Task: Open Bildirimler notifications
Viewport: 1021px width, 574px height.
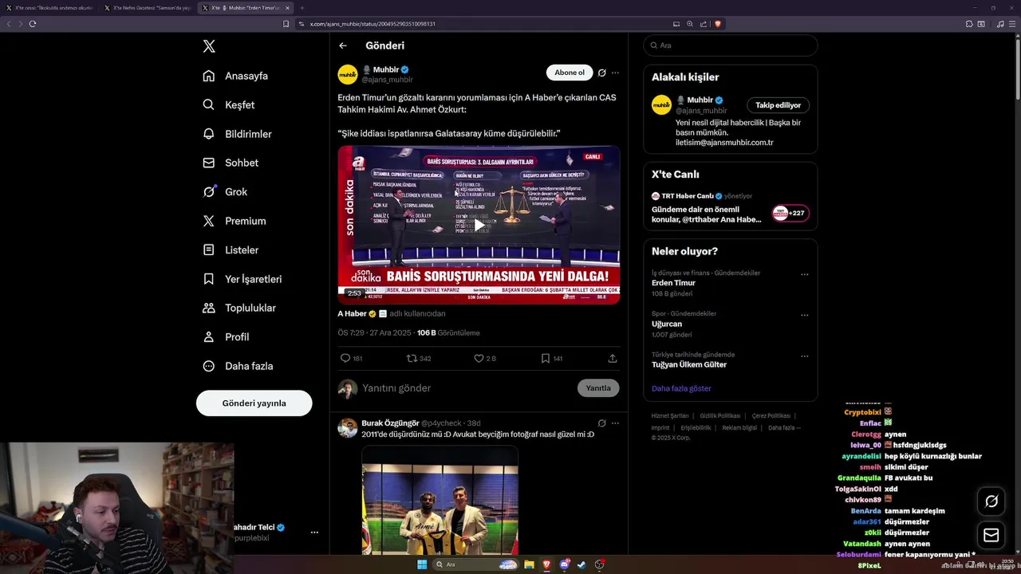Action: pyautogui.click(x=237, y=134)
